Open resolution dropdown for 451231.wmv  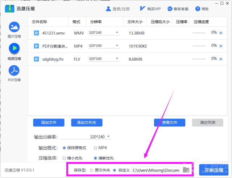(104, 33)
